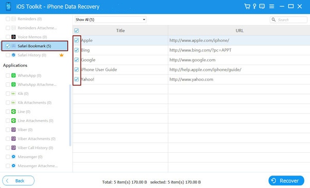Click the Viber Call History icon
The height and width of the screenshot is (188, 310).
(x=13, y=148)
